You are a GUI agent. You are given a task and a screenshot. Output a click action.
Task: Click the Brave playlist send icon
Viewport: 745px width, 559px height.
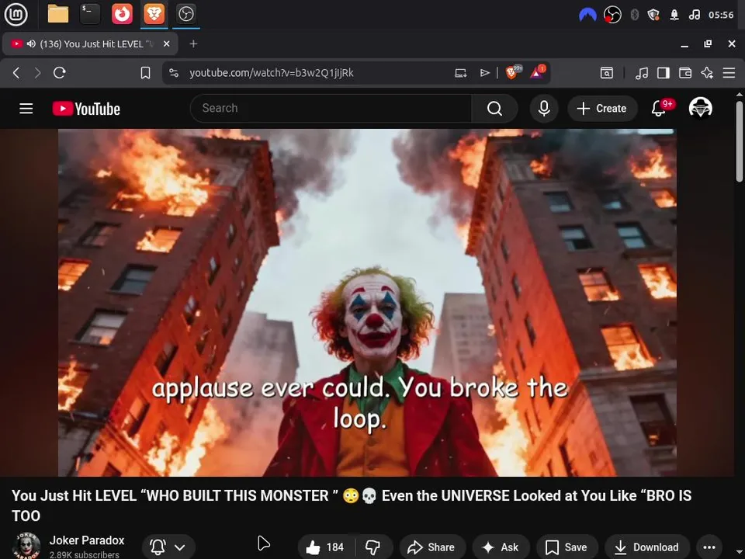click(x=484, y=73)
